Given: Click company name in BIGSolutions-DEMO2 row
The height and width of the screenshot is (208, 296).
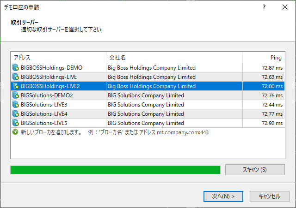Looking at the screenshot, I should (x=146, y=95).
